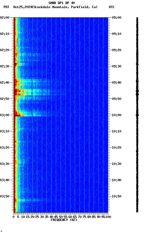Click the 40 Hz frequency axis label
This screenshot has height=234, width=149.
tap(51, 217)
